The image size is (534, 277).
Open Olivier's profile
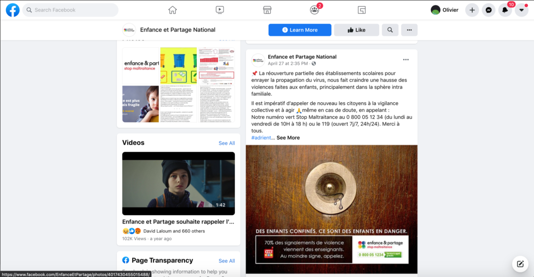(x=445, y=10)
